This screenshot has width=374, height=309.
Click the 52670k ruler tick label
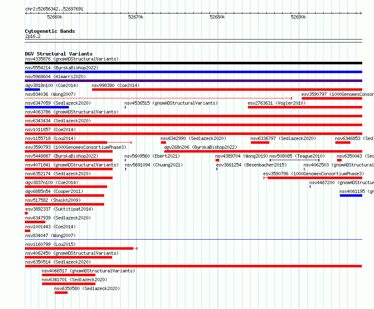(136, 17)
